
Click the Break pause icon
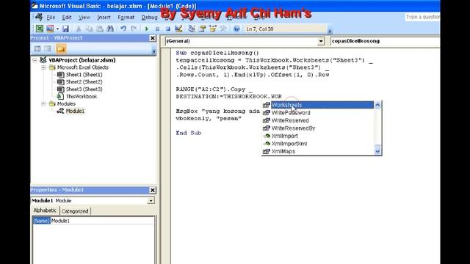pos(157,29)
